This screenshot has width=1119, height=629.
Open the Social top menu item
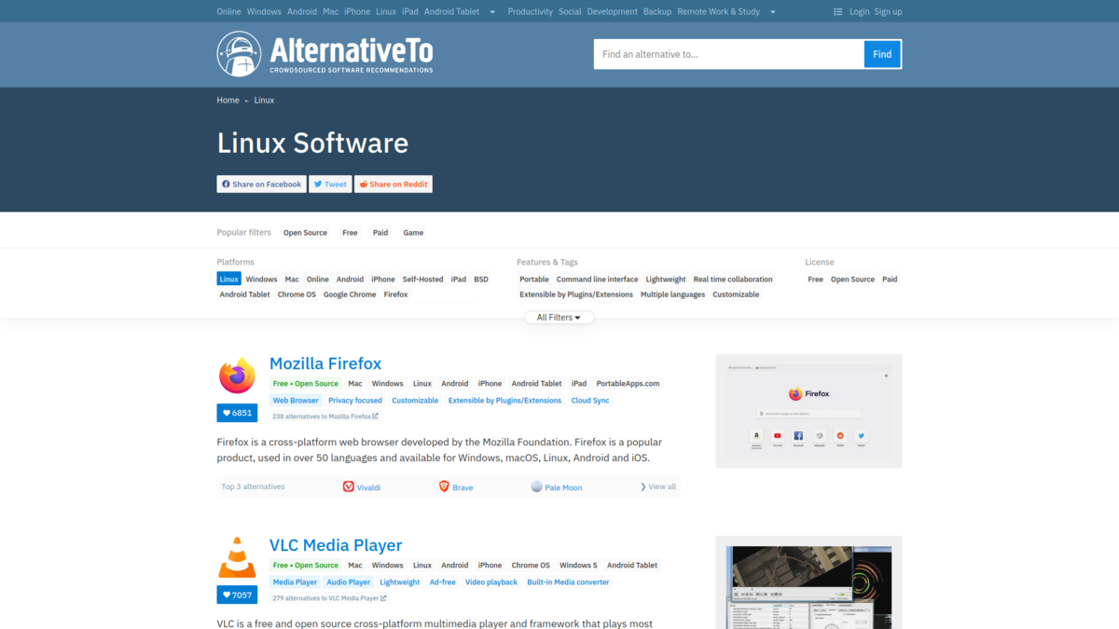[570, 12]
